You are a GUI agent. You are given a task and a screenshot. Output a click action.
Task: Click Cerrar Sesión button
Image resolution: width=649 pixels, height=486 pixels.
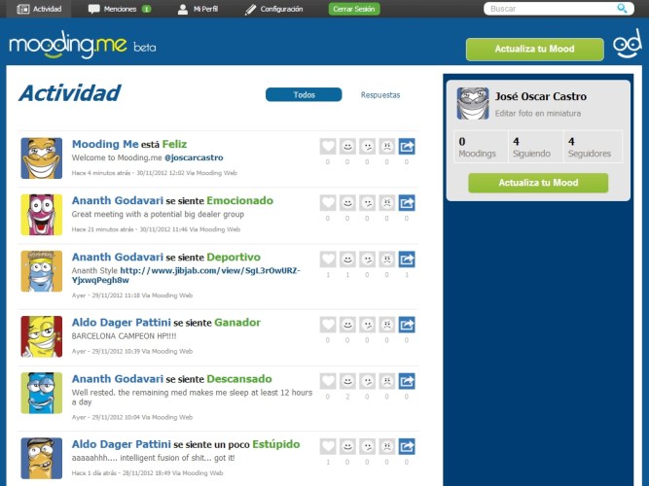[x=354, y=9]
